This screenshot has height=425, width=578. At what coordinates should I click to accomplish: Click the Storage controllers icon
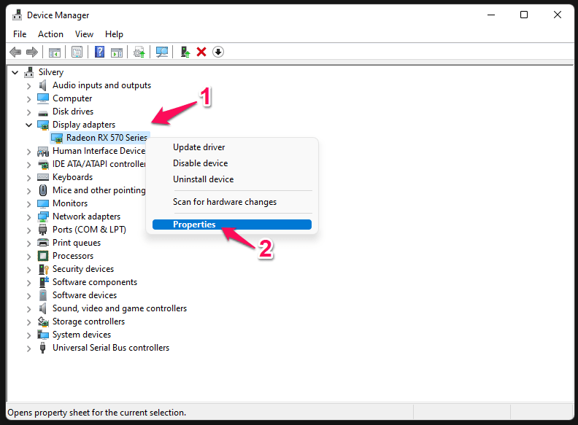pos(43,321)
